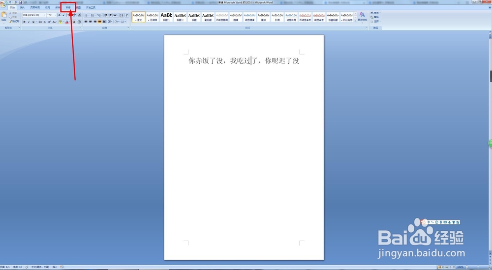This screenshot has height=270, width=492.
Task: Toggle Italic formatting
Action: click(29, 22)
